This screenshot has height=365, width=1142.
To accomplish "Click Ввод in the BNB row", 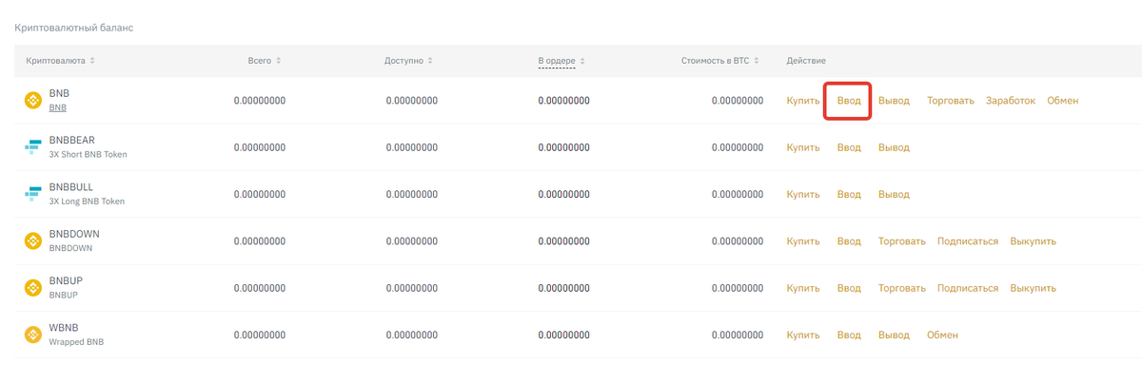I will click(x=849, y=101).
